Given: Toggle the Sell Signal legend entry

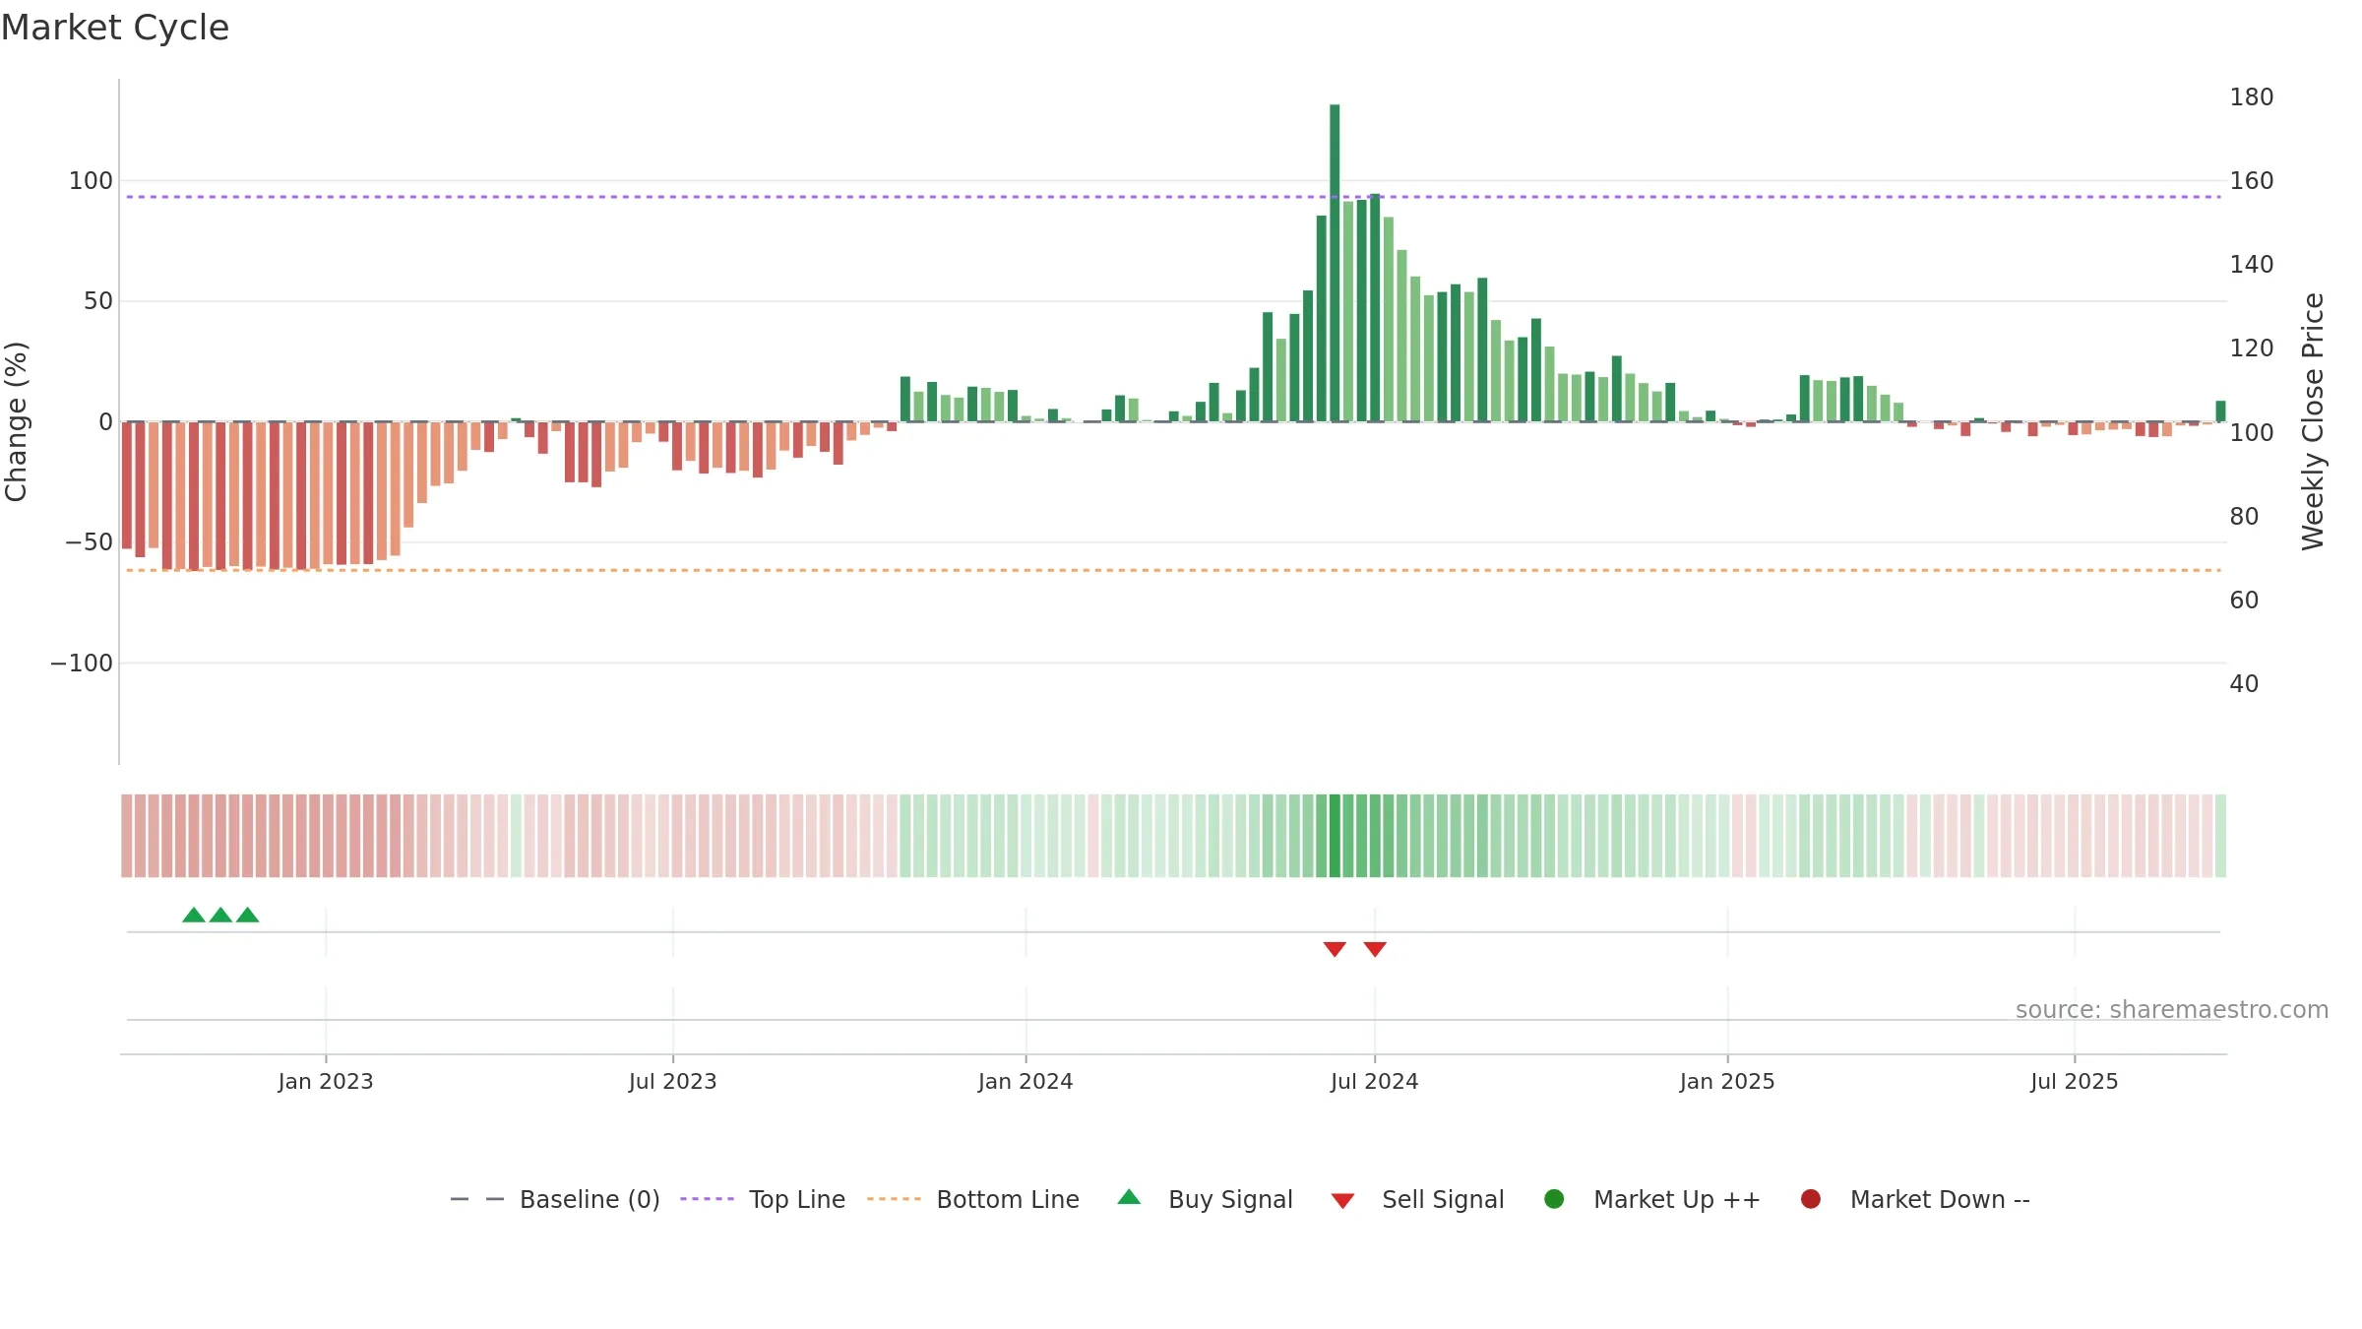Looking at the screenshot, I should [1417, 1199].
